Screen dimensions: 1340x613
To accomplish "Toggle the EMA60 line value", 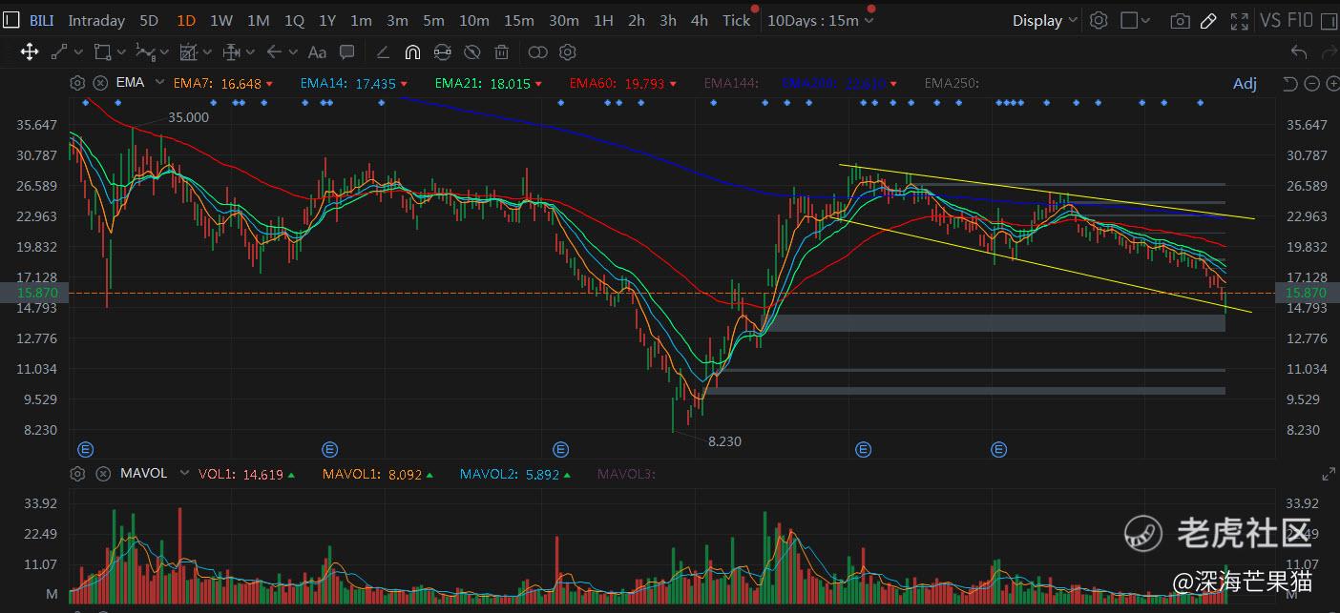I will 622,84.
